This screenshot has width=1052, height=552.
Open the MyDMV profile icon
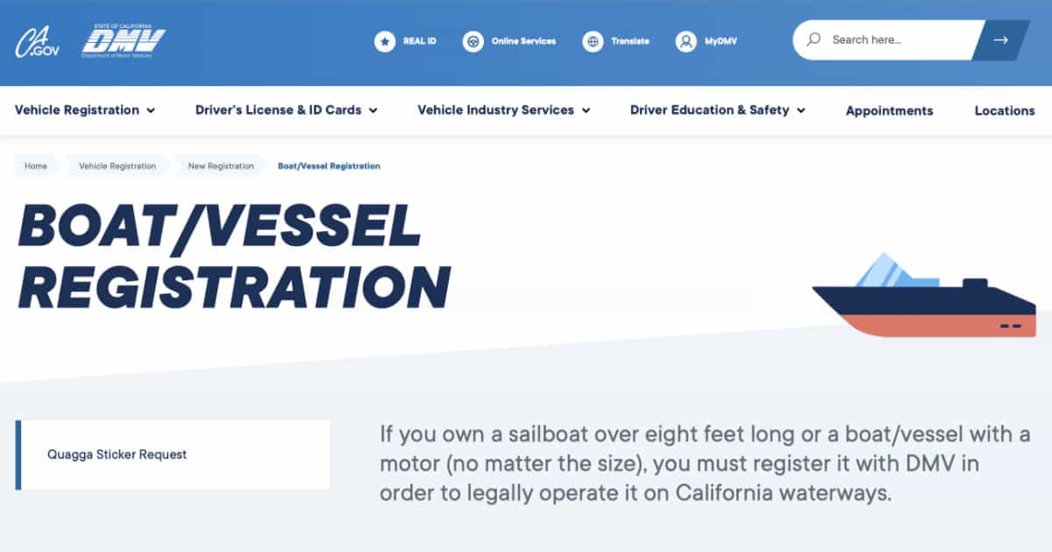(x=686, y=41)
